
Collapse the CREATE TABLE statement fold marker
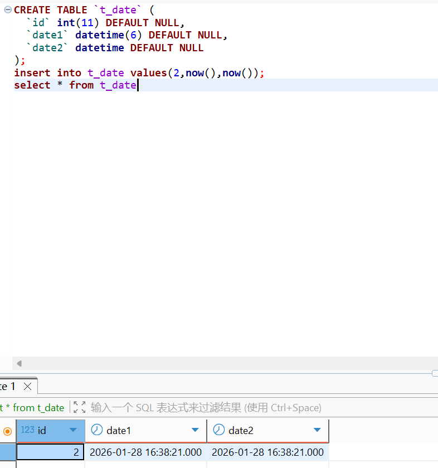(8, 10)
